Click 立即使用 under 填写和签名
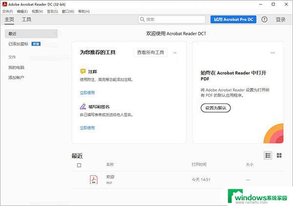Image resolution: width=293 pixels, height=206 pixels. [x=87, y=128]
